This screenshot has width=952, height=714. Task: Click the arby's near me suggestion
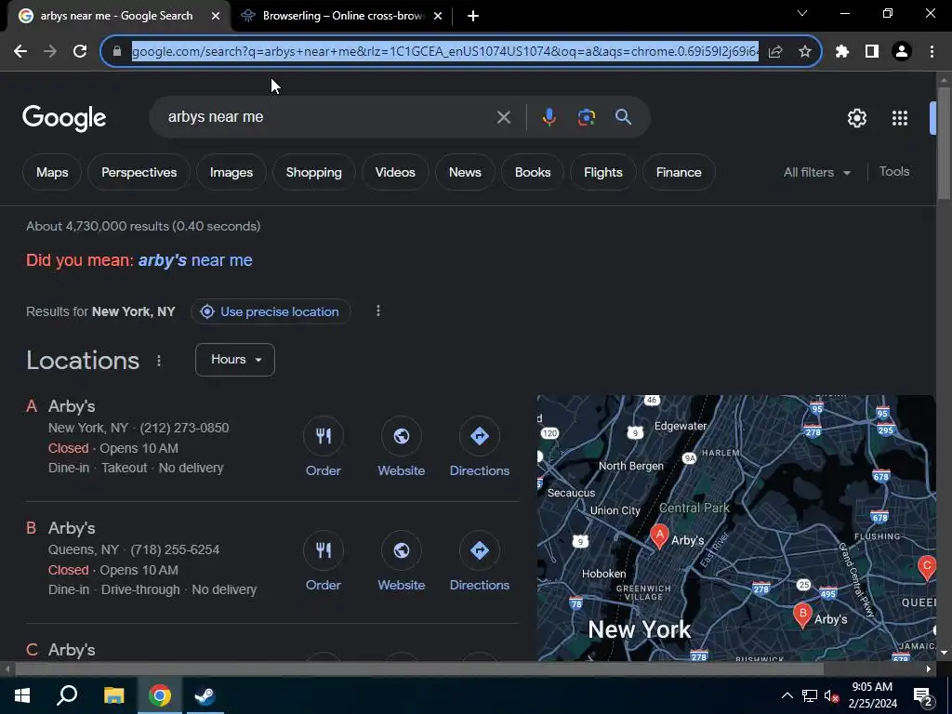195,260
